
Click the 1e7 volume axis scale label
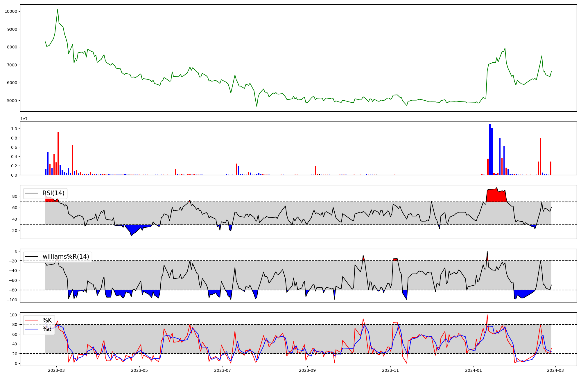tap(24, 119)
